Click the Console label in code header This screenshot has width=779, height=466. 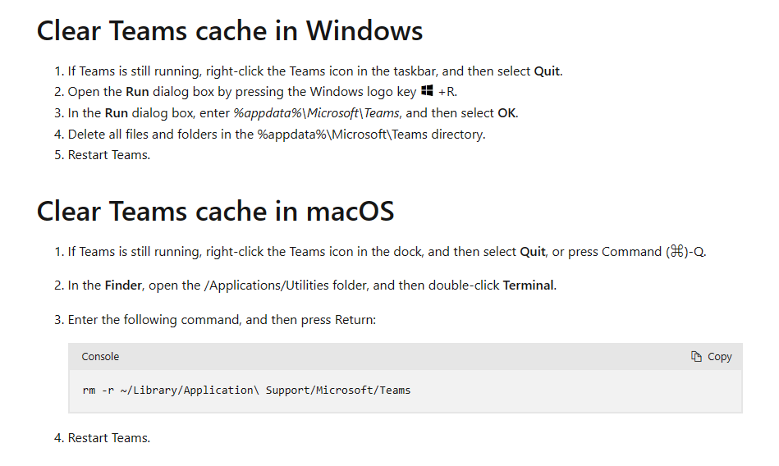point(100,357)
